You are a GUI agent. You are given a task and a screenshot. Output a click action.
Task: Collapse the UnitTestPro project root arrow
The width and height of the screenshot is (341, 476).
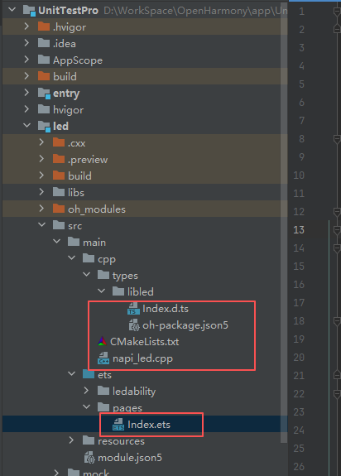[x=12, y=10]
